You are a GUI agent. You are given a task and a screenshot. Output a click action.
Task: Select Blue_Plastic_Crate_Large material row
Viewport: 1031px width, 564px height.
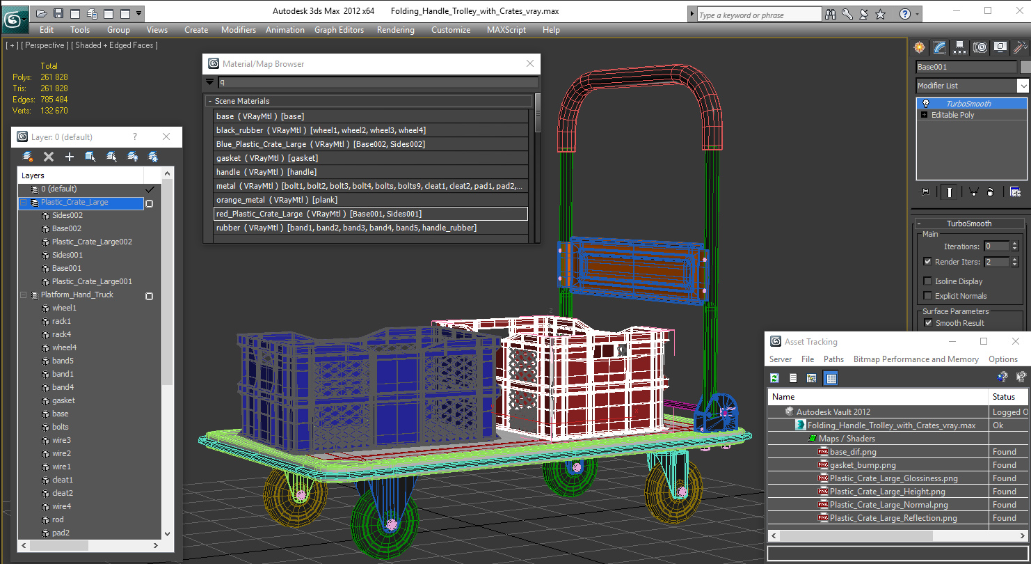[x=371, y=144]
